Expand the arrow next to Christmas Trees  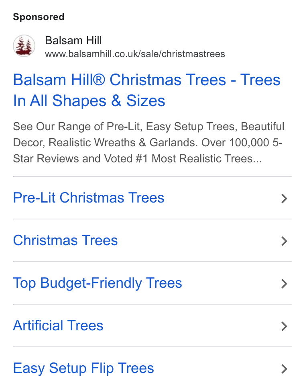click(x=284, y=241)
